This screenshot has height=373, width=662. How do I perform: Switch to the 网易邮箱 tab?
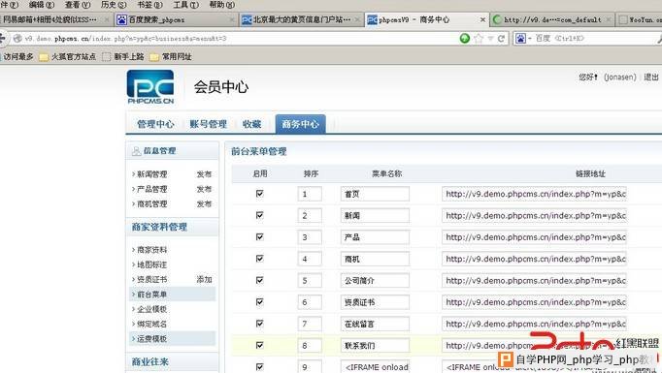(x=55, y=19)
